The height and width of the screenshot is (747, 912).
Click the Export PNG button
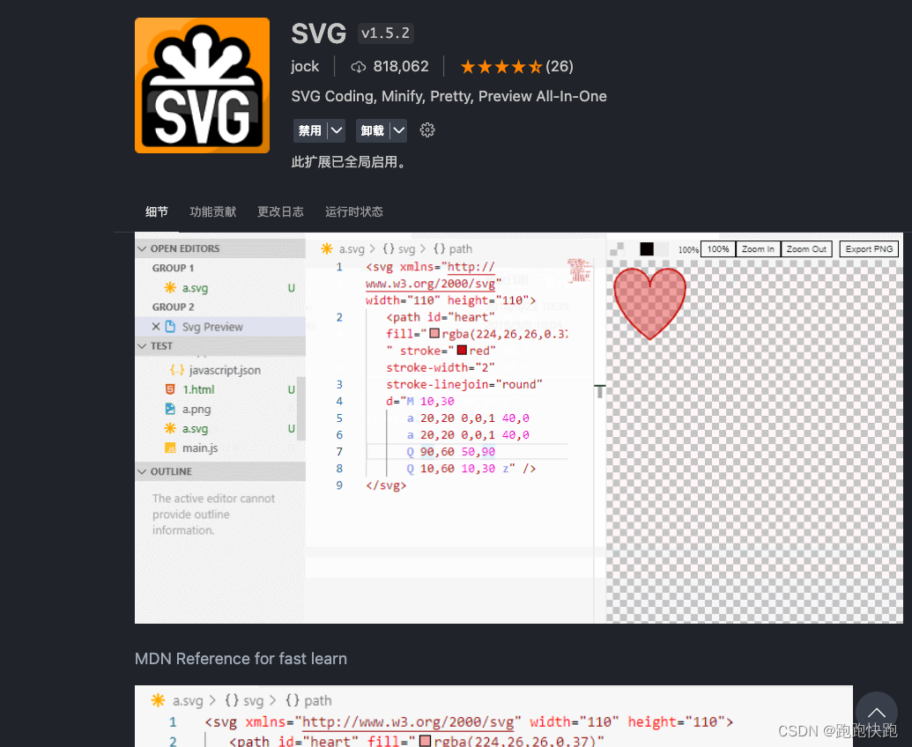pos(868,248)
